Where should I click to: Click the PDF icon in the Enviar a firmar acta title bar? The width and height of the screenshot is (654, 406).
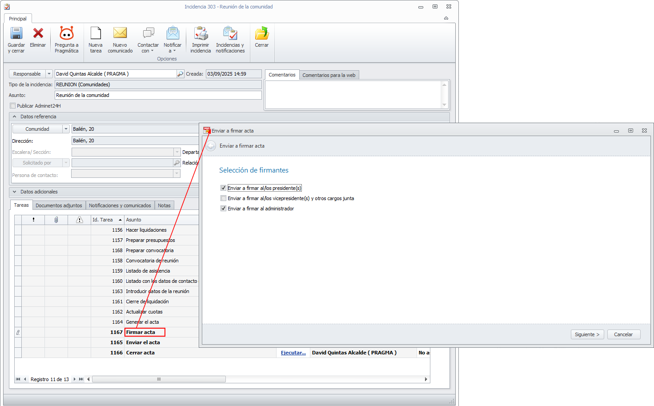pos(207,130)
